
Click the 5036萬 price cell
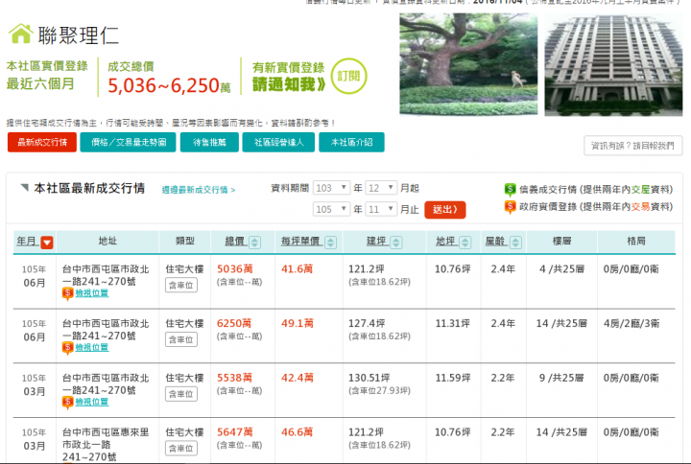[235, 269]
